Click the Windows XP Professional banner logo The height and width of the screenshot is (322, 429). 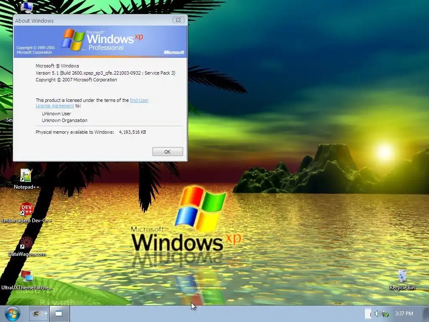point(102,40)
